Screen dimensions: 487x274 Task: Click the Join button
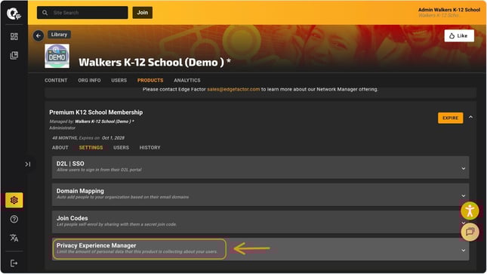[143, 13]
